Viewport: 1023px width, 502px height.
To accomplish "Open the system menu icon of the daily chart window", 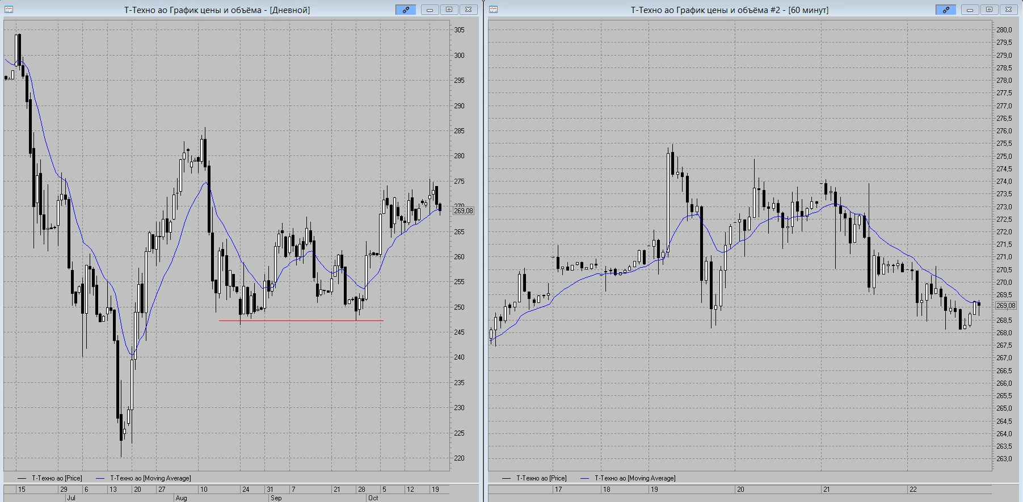I will coord(9,10).
